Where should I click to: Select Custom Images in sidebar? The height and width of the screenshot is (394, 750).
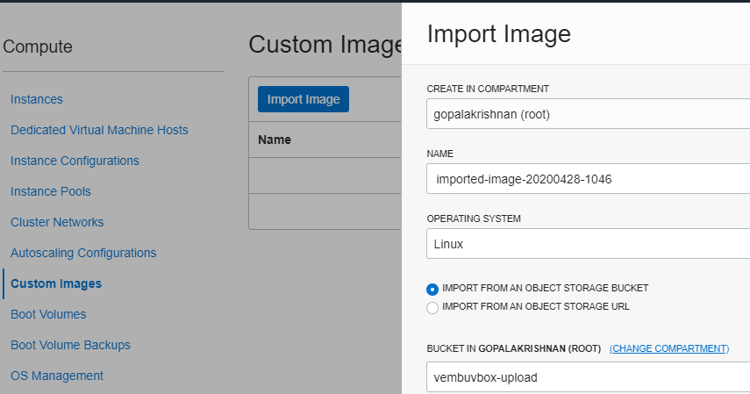[56, 283]
